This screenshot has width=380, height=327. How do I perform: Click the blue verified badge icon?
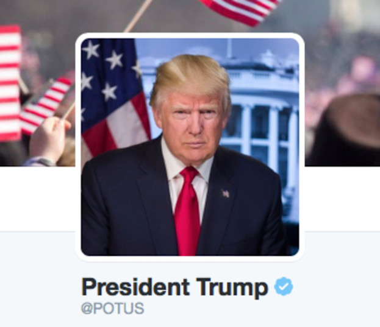[x=284, y=286]
